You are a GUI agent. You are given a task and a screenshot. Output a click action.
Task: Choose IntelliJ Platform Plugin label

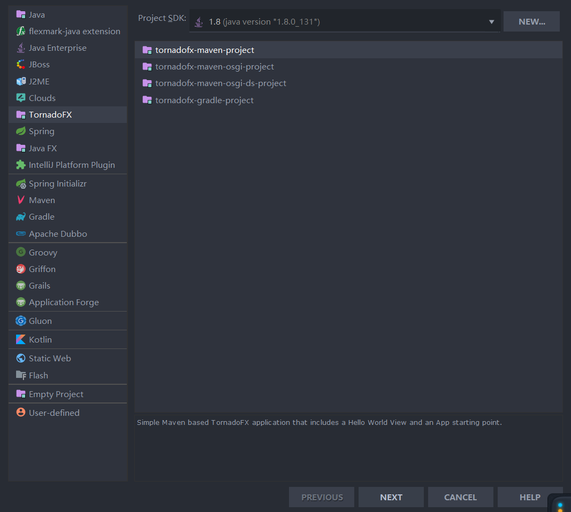(72, 165)
